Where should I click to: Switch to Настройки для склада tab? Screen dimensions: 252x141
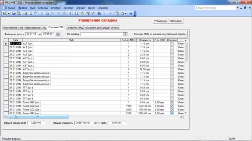pos(97,28)
